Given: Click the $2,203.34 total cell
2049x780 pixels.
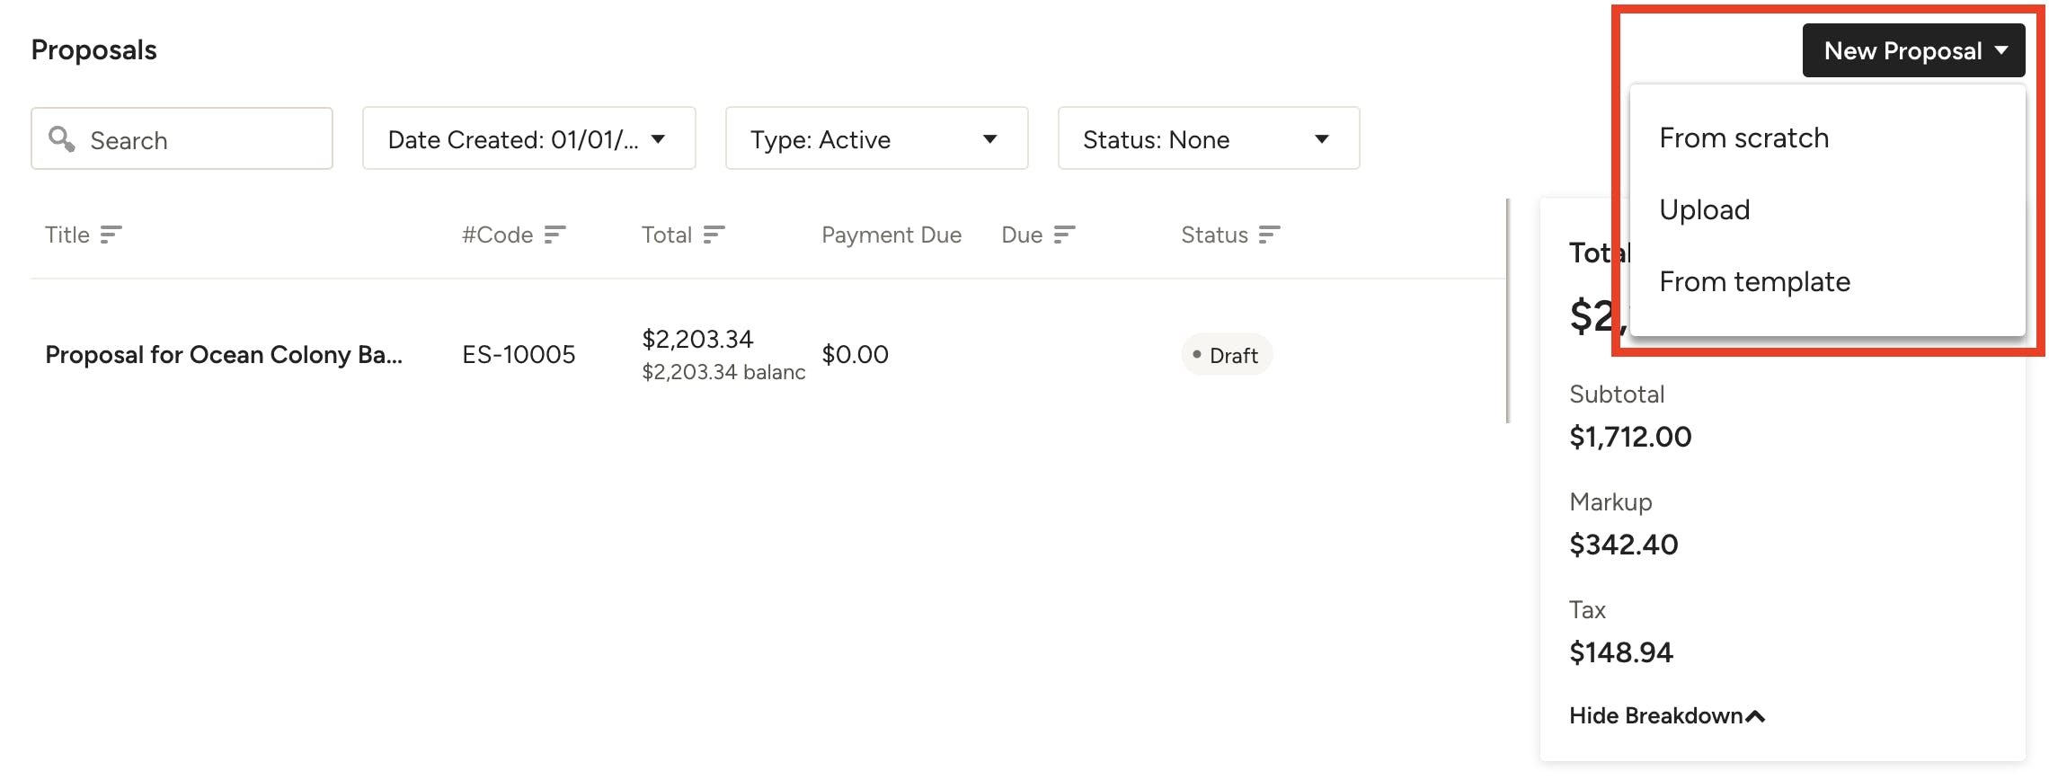Looking at the screenshot, I should click(x=697, y=339).
